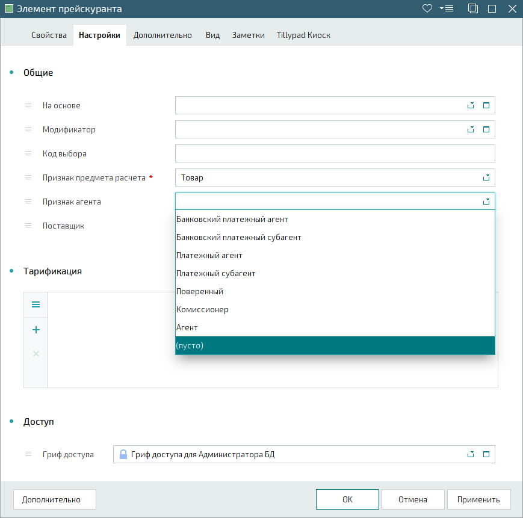Screen dimensions: 523x518
Task: Click the select arrow icon in Модификатор field
Action: [x=471, y=129]
